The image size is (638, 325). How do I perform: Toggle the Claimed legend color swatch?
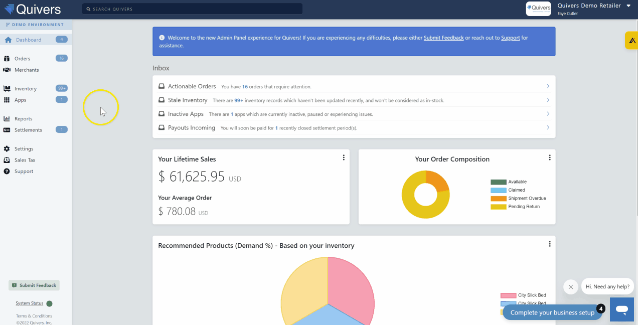[499, 190]
